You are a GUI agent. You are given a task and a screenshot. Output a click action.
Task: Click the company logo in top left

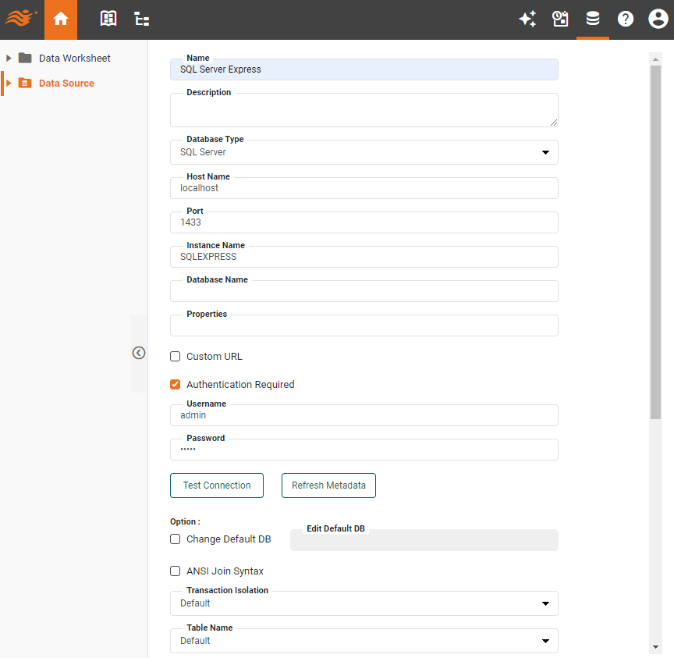tap(20, 19)
